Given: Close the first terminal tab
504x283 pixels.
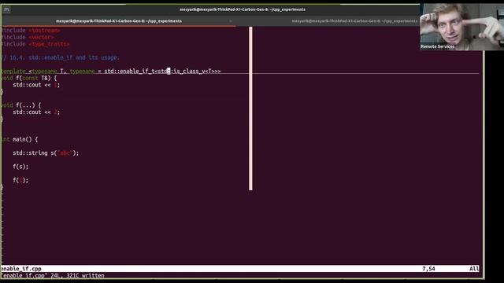Looking at the screenshot, I should (x=230, y=21).
